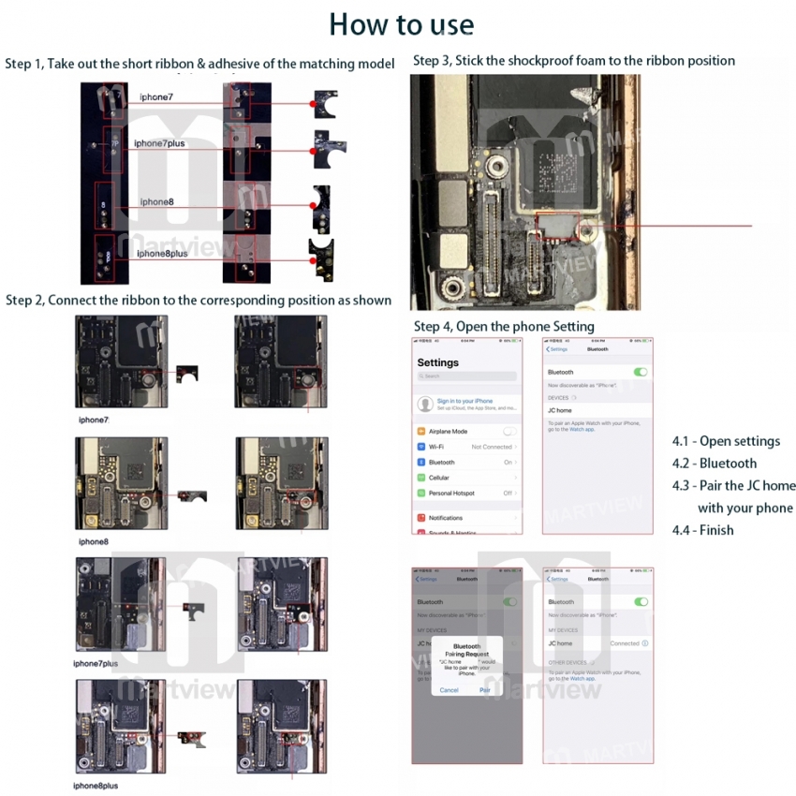Click the 'iphone8plus' label in Step 1

pyautogui.click(x=162, y=254)
